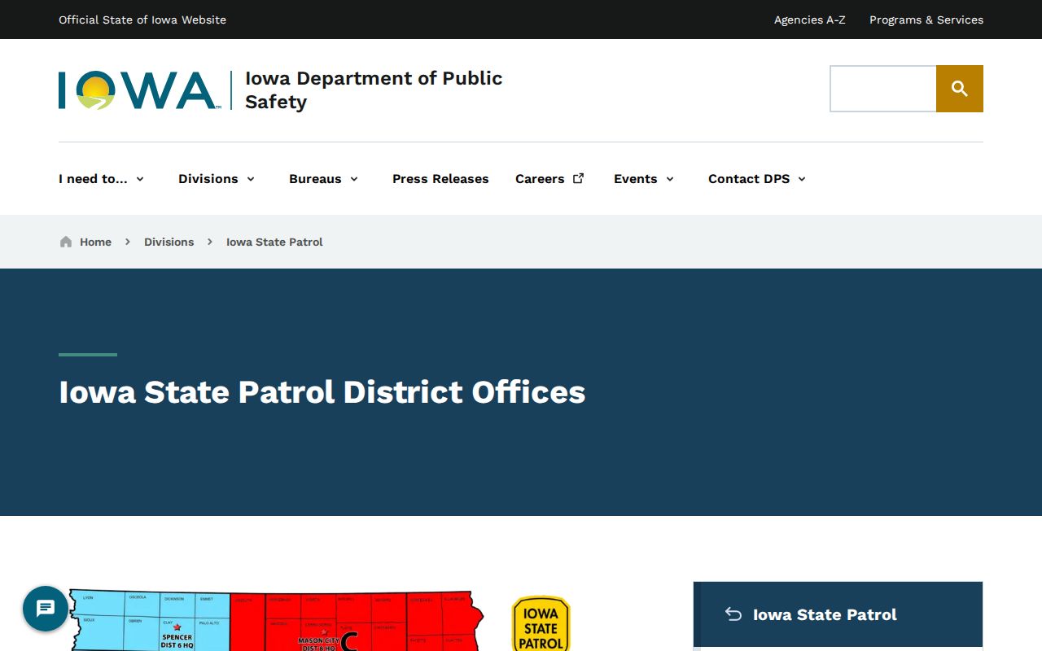
Task: Click the back arrow beside Iowa State Patrol
Action: [733, 614]
